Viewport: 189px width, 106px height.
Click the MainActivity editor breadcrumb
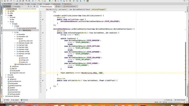coord(52,9)
